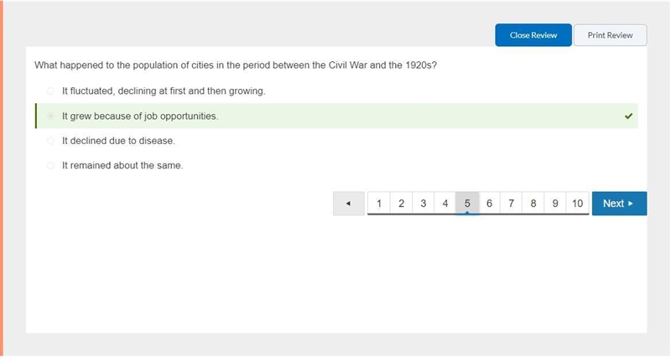Jump to question 7
The height and width of the screenshot is (357, 671).
511,204
